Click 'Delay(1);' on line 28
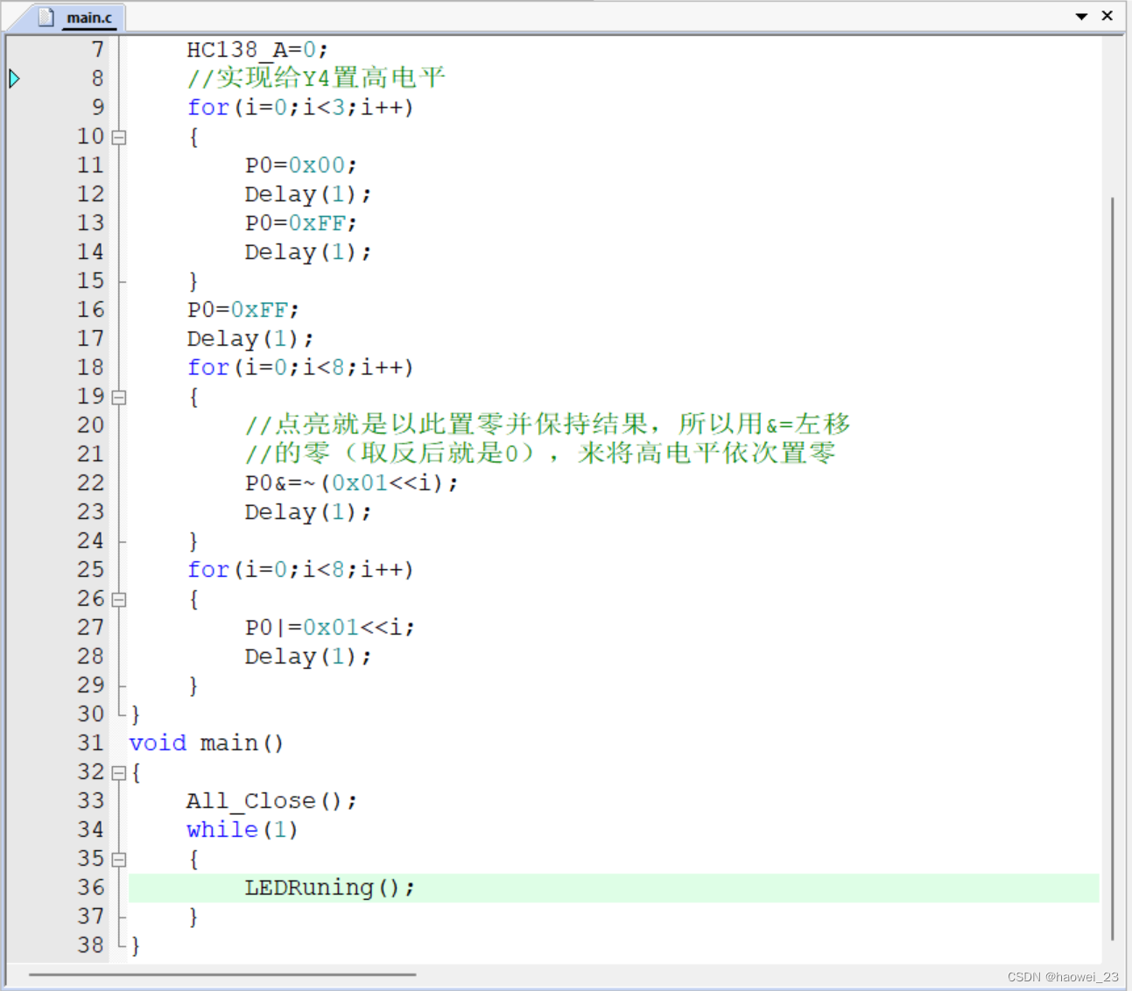Viewport: 1132px width, 991px height. tap(308, 657)
